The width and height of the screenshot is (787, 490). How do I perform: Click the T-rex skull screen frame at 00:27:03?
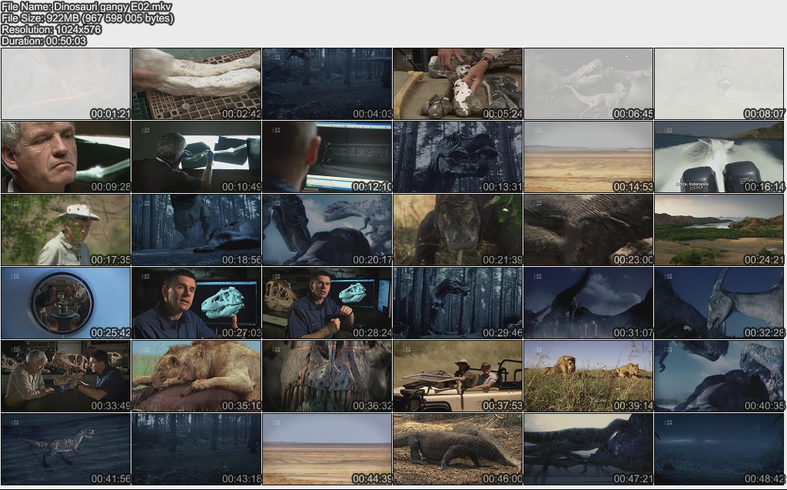click(x=196, y=303)
